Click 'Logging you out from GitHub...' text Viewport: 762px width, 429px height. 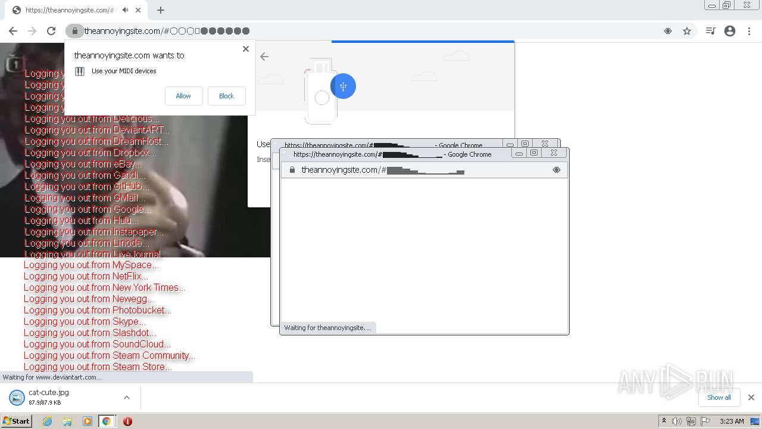pyautogui.click(x=87, y=186)
